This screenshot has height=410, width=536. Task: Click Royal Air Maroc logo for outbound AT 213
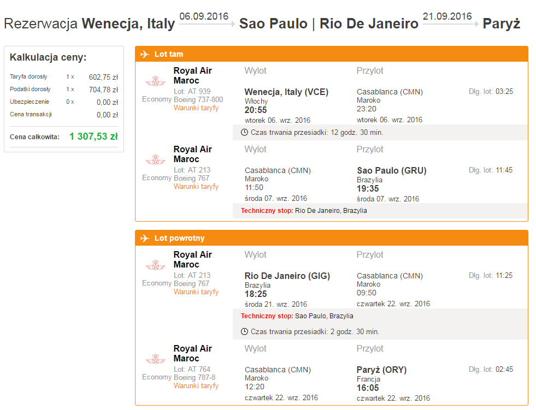pyautogui.click(x=156, y=160)
